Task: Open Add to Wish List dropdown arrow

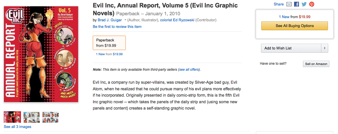Action: click(325, 48)
